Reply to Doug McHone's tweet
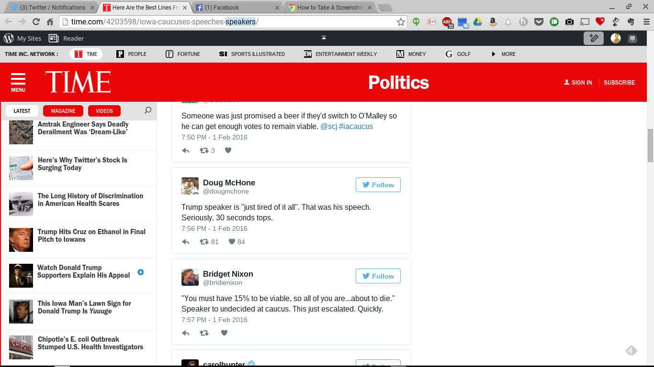Image resolution: width=654 pixels, height=367 pixels. tap(186, 242)
